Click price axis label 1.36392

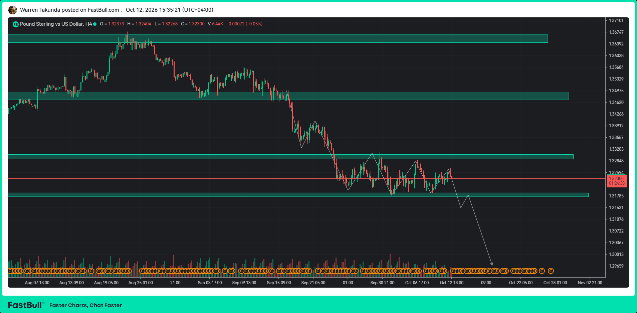[x=616, y=44]
